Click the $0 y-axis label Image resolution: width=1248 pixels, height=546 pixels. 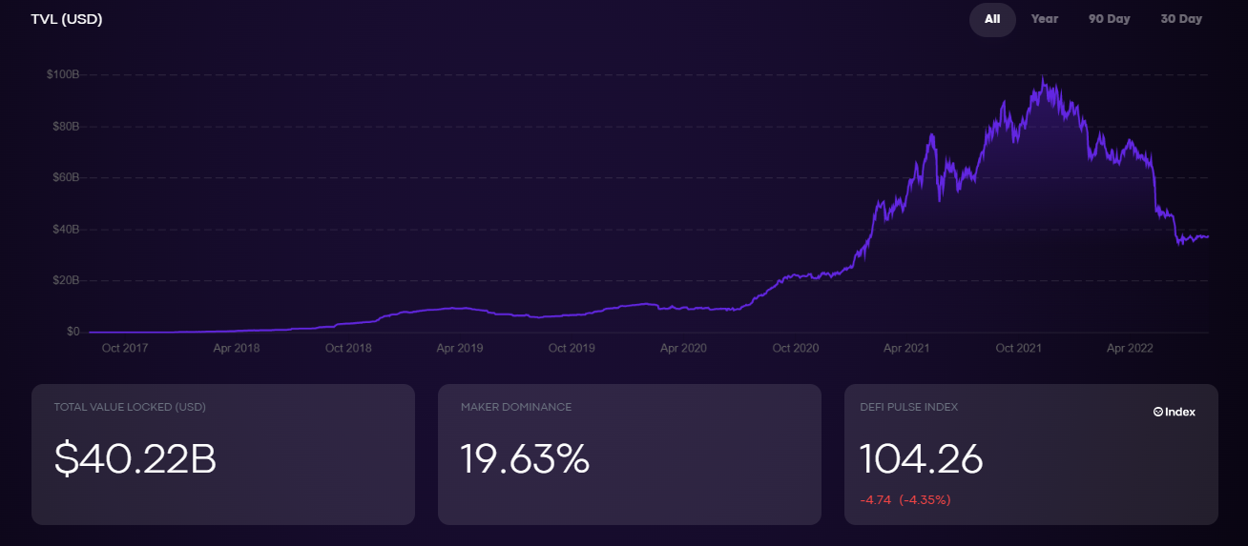tap(73, 332)
